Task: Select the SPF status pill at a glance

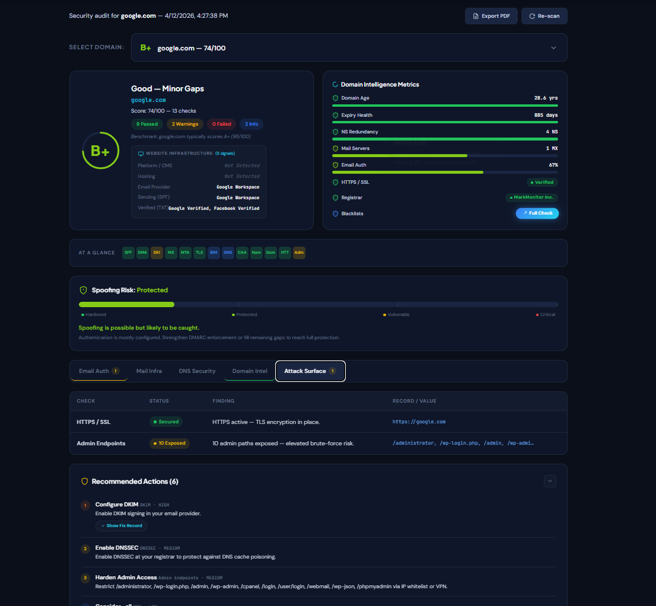Action: click(x=128, y=253)
